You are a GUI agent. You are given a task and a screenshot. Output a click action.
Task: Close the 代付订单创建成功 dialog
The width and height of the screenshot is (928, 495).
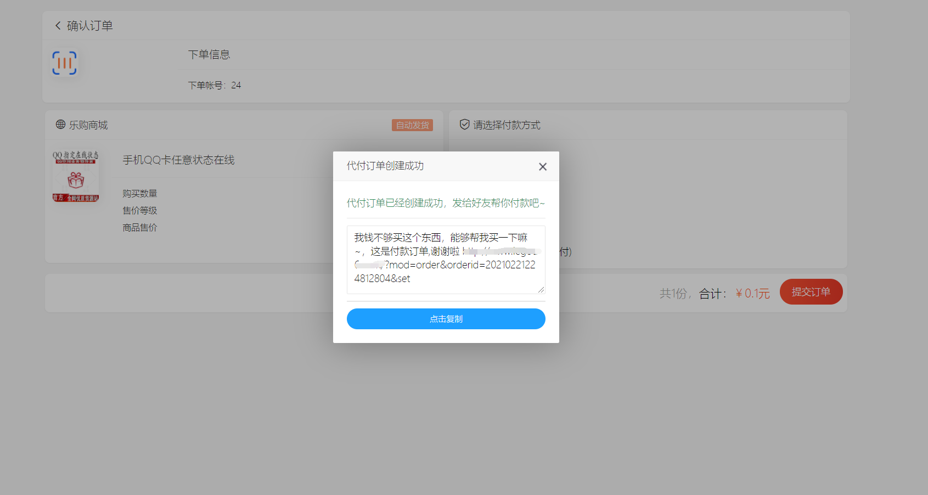542,167
